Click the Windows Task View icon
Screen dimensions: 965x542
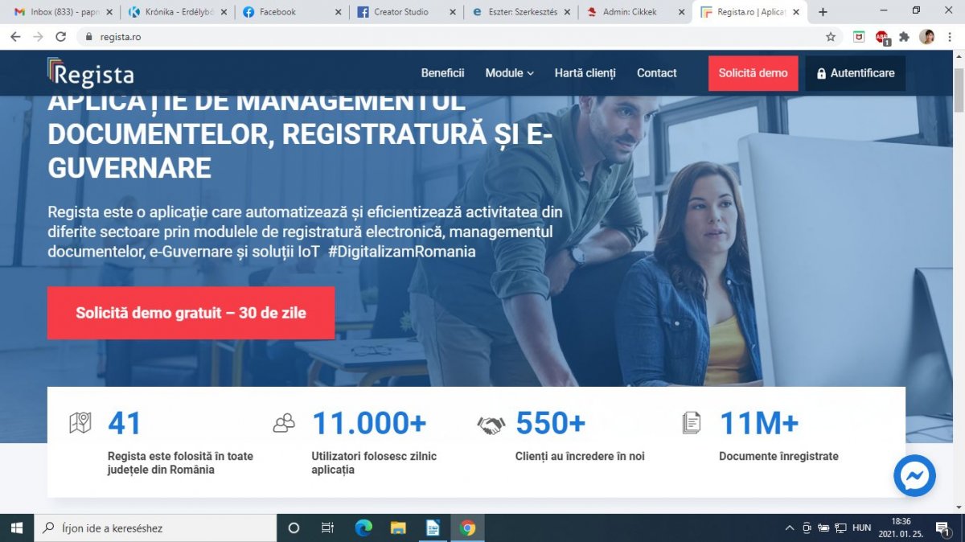[327, 528]
